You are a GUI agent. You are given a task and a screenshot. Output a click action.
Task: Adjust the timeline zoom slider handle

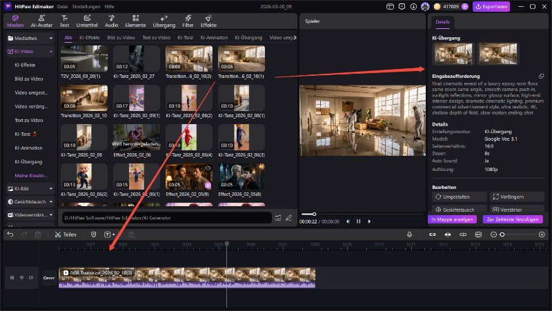[502, 234]
